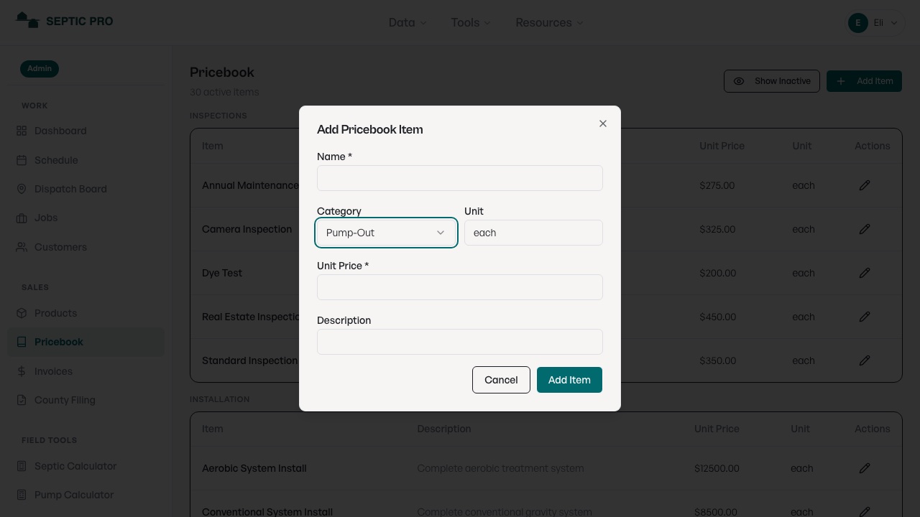Image resolution: width=920 pixels, height=517 pixels.
Task: Open the Category dropdown showing Pump-Out
Action: [386, 233]
